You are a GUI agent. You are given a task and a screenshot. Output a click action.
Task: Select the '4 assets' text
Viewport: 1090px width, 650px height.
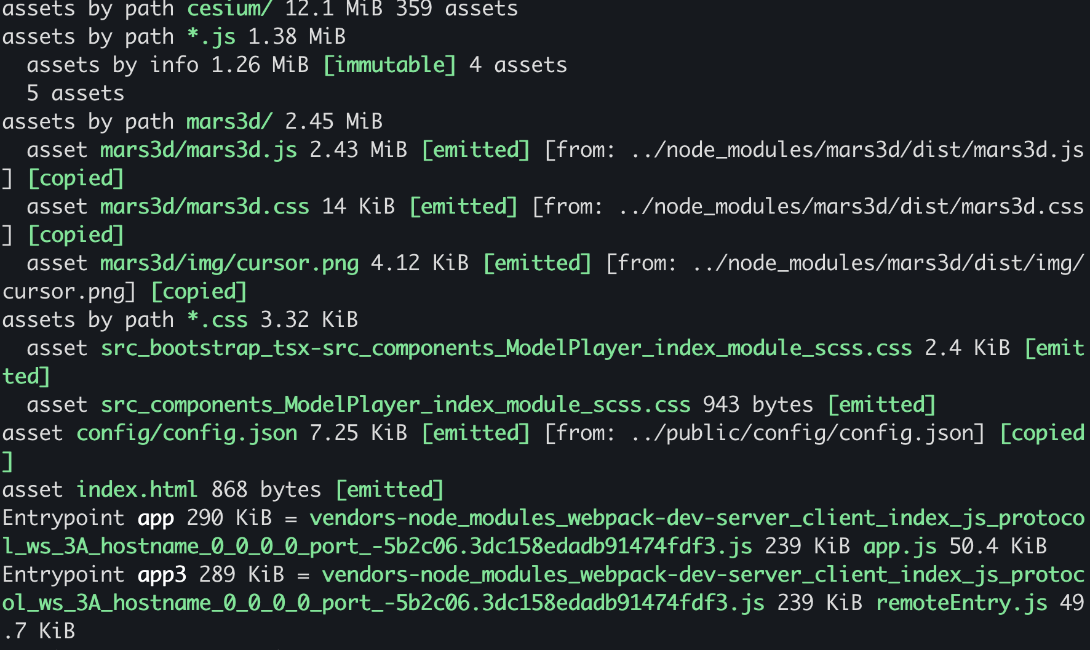click(x=518, y=65)
